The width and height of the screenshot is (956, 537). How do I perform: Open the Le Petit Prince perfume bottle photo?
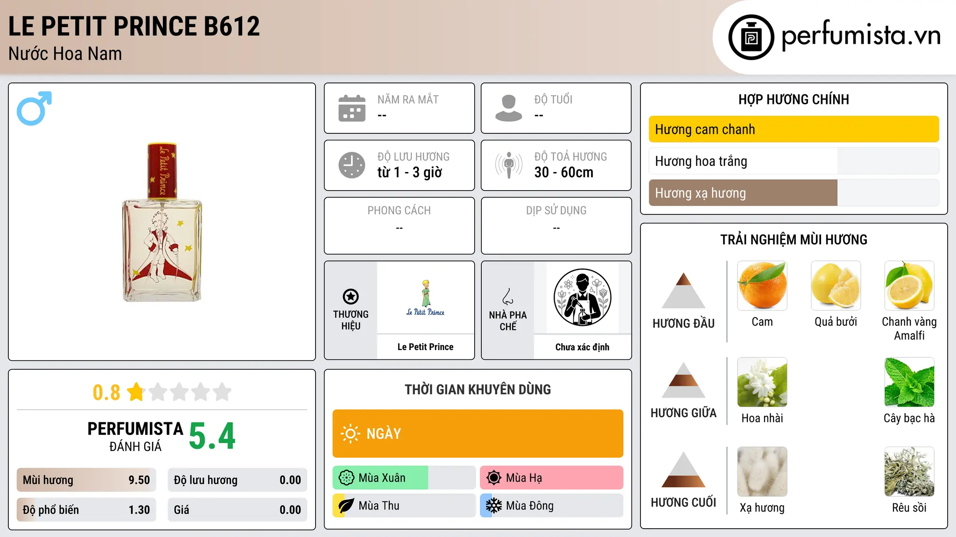click(162, 222)
